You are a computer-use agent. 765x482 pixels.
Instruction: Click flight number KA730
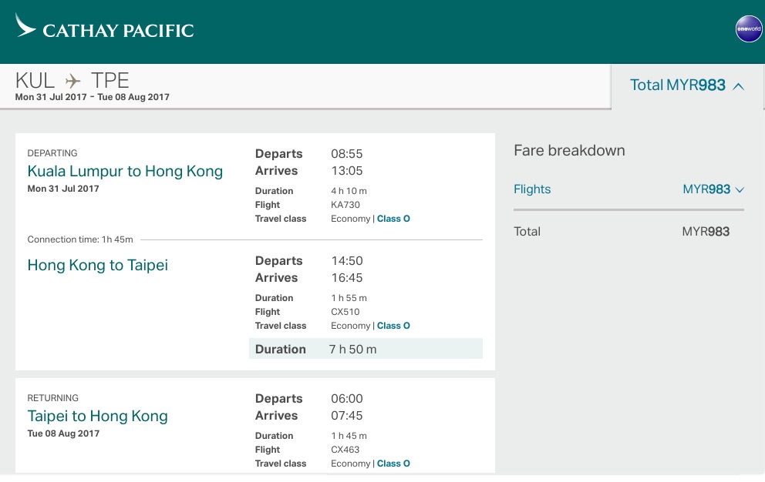click(x=345, y=205)
